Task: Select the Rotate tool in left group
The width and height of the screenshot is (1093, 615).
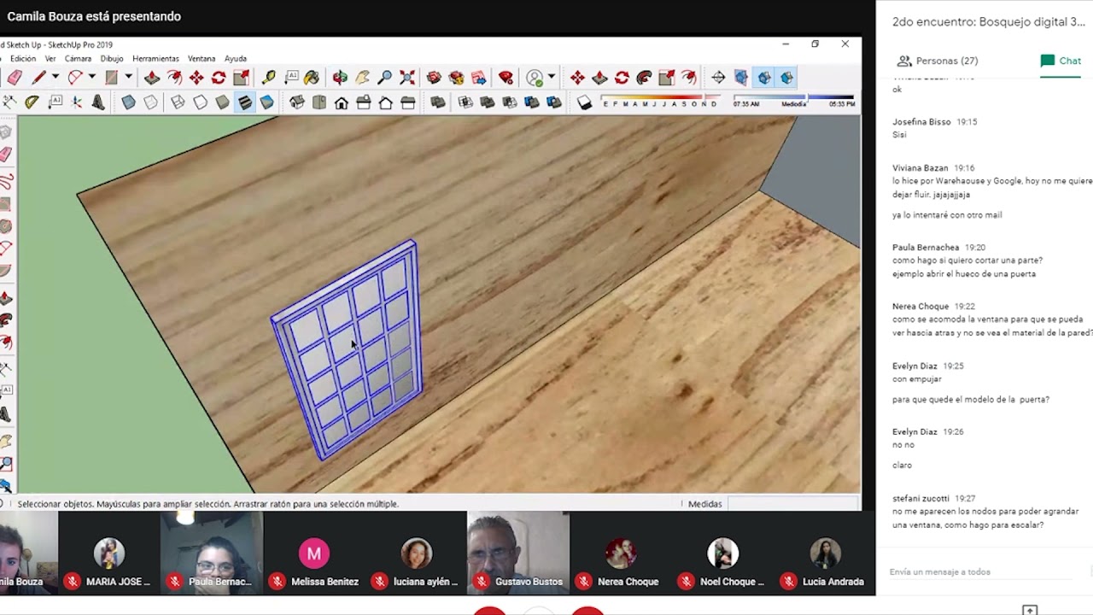Action: pyautogui.click(x=219, y=78)
